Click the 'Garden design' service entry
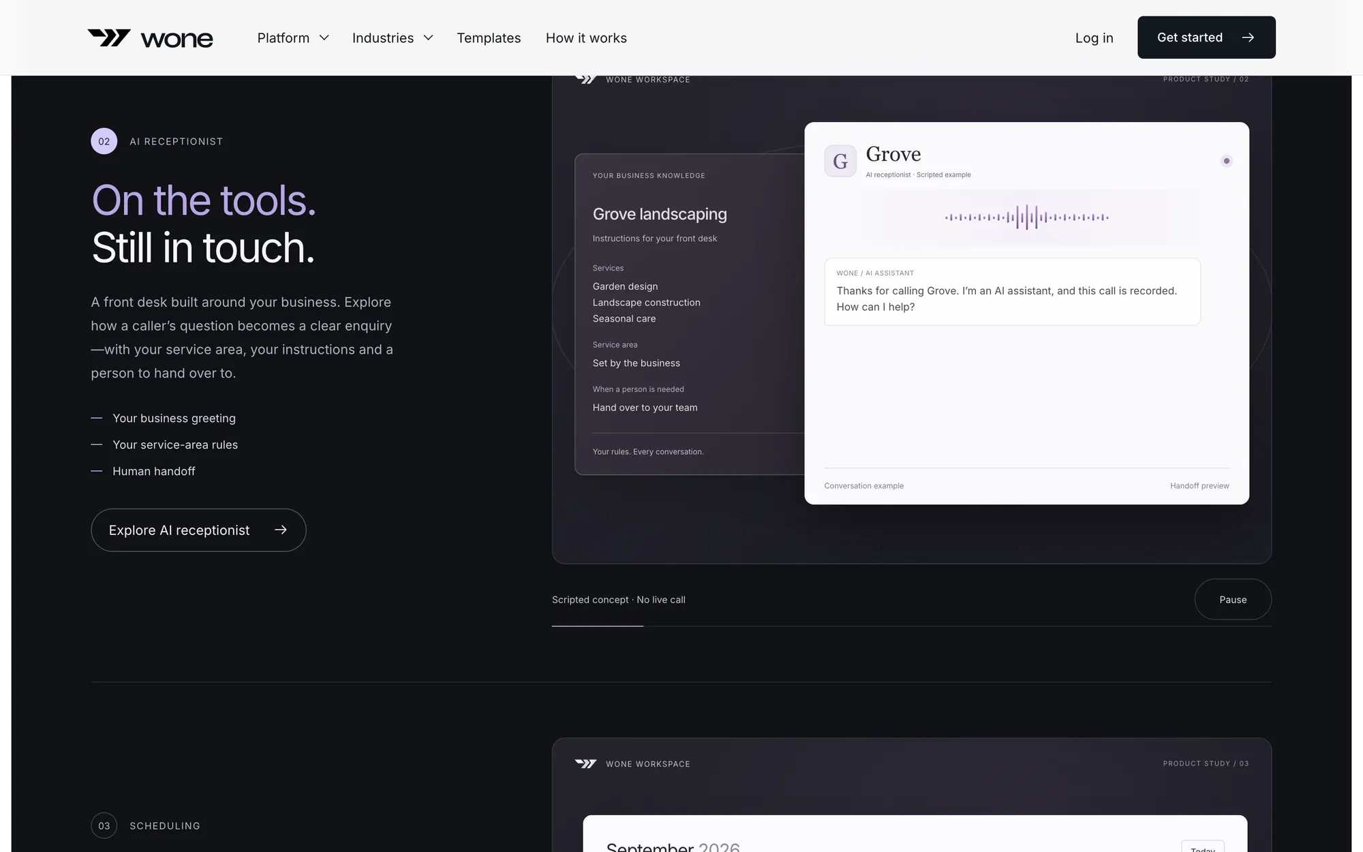Viewport: 1363px width, 852px height. tap(625, 286)
